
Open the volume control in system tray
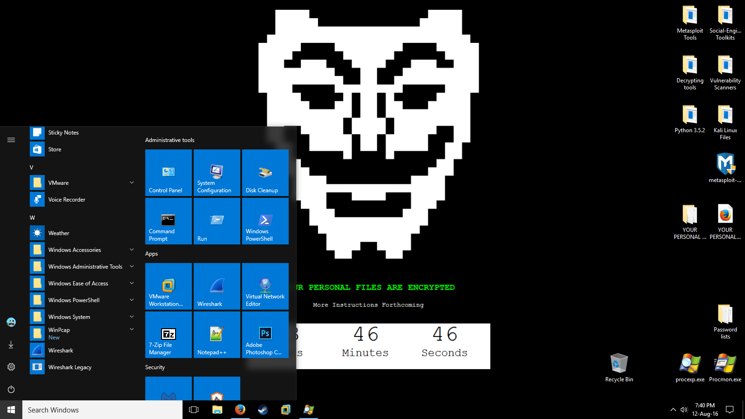(x=684, y=410)
